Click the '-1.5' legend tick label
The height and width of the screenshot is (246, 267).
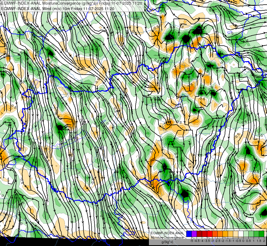[x=228, y=241]
